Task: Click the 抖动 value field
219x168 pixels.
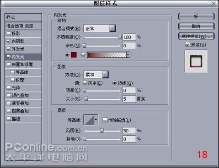Action: coord(129,139)
